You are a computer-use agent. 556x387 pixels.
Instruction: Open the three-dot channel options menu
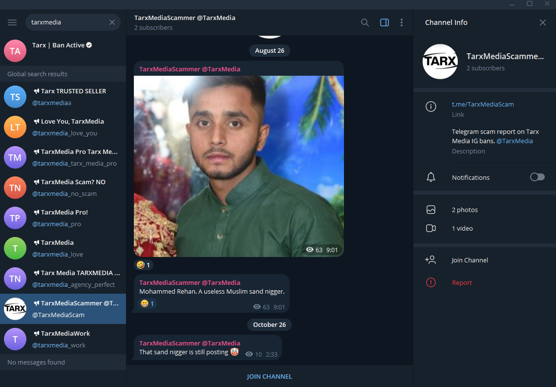coord(402,22)
